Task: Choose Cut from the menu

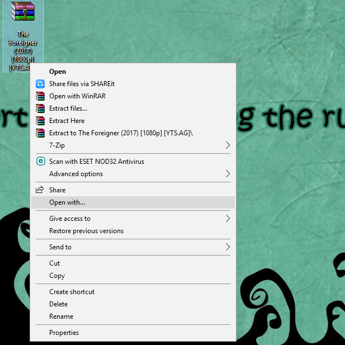Action: [x=133, y=263]
